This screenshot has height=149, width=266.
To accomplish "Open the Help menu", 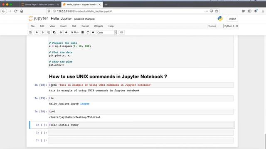I will 111,26.
